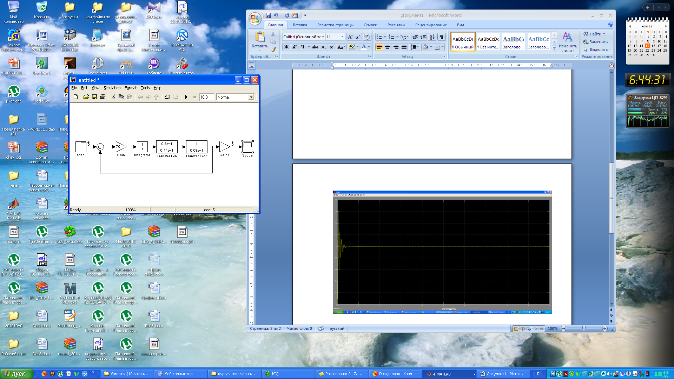
Task: Open the Format menu in Simulink
Action: 131,88
